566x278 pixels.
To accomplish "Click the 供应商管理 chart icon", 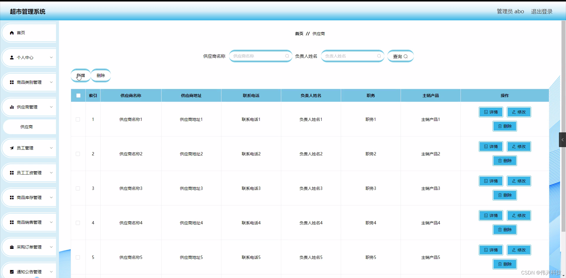I will point(12,107).
